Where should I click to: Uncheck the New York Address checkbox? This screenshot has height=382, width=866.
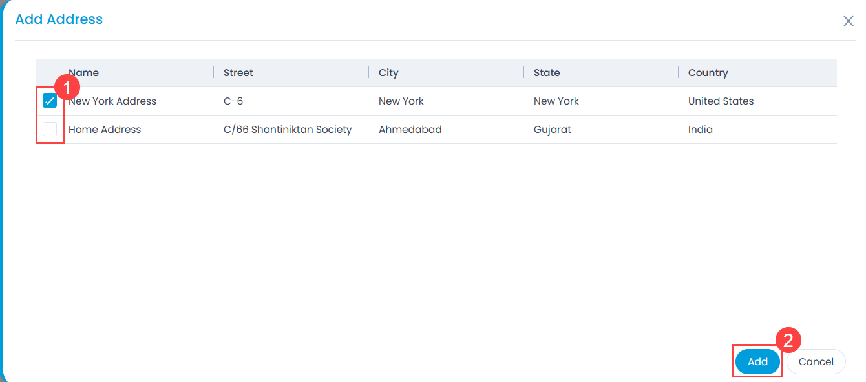coord(50,101)
